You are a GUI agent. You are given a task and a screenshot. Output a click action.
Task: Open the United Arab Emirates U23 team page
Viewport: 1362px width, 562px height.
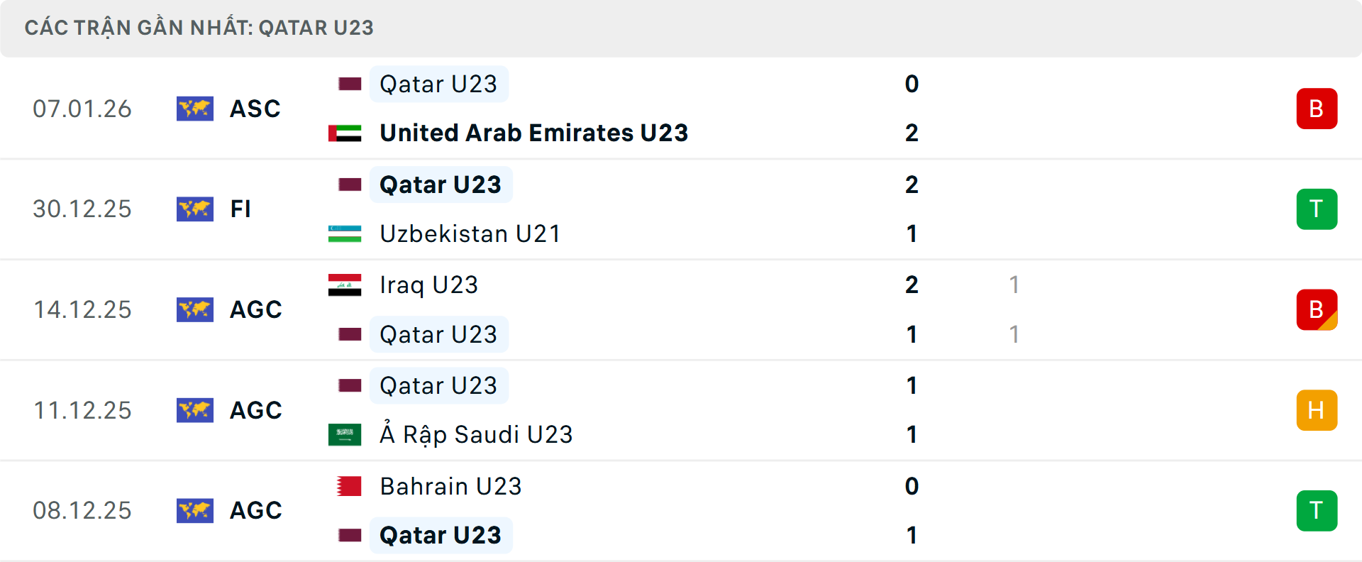click(x=533, y=133)
